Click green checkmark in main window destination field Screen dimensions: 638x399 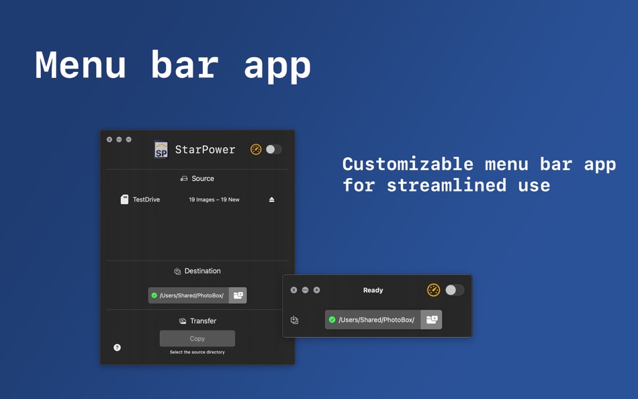pyautogui.click(x=154, y=296)
